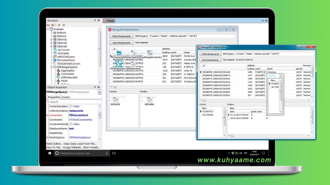
Task: Click the Cortana microphone icon
Action: [x=107, y=153]
